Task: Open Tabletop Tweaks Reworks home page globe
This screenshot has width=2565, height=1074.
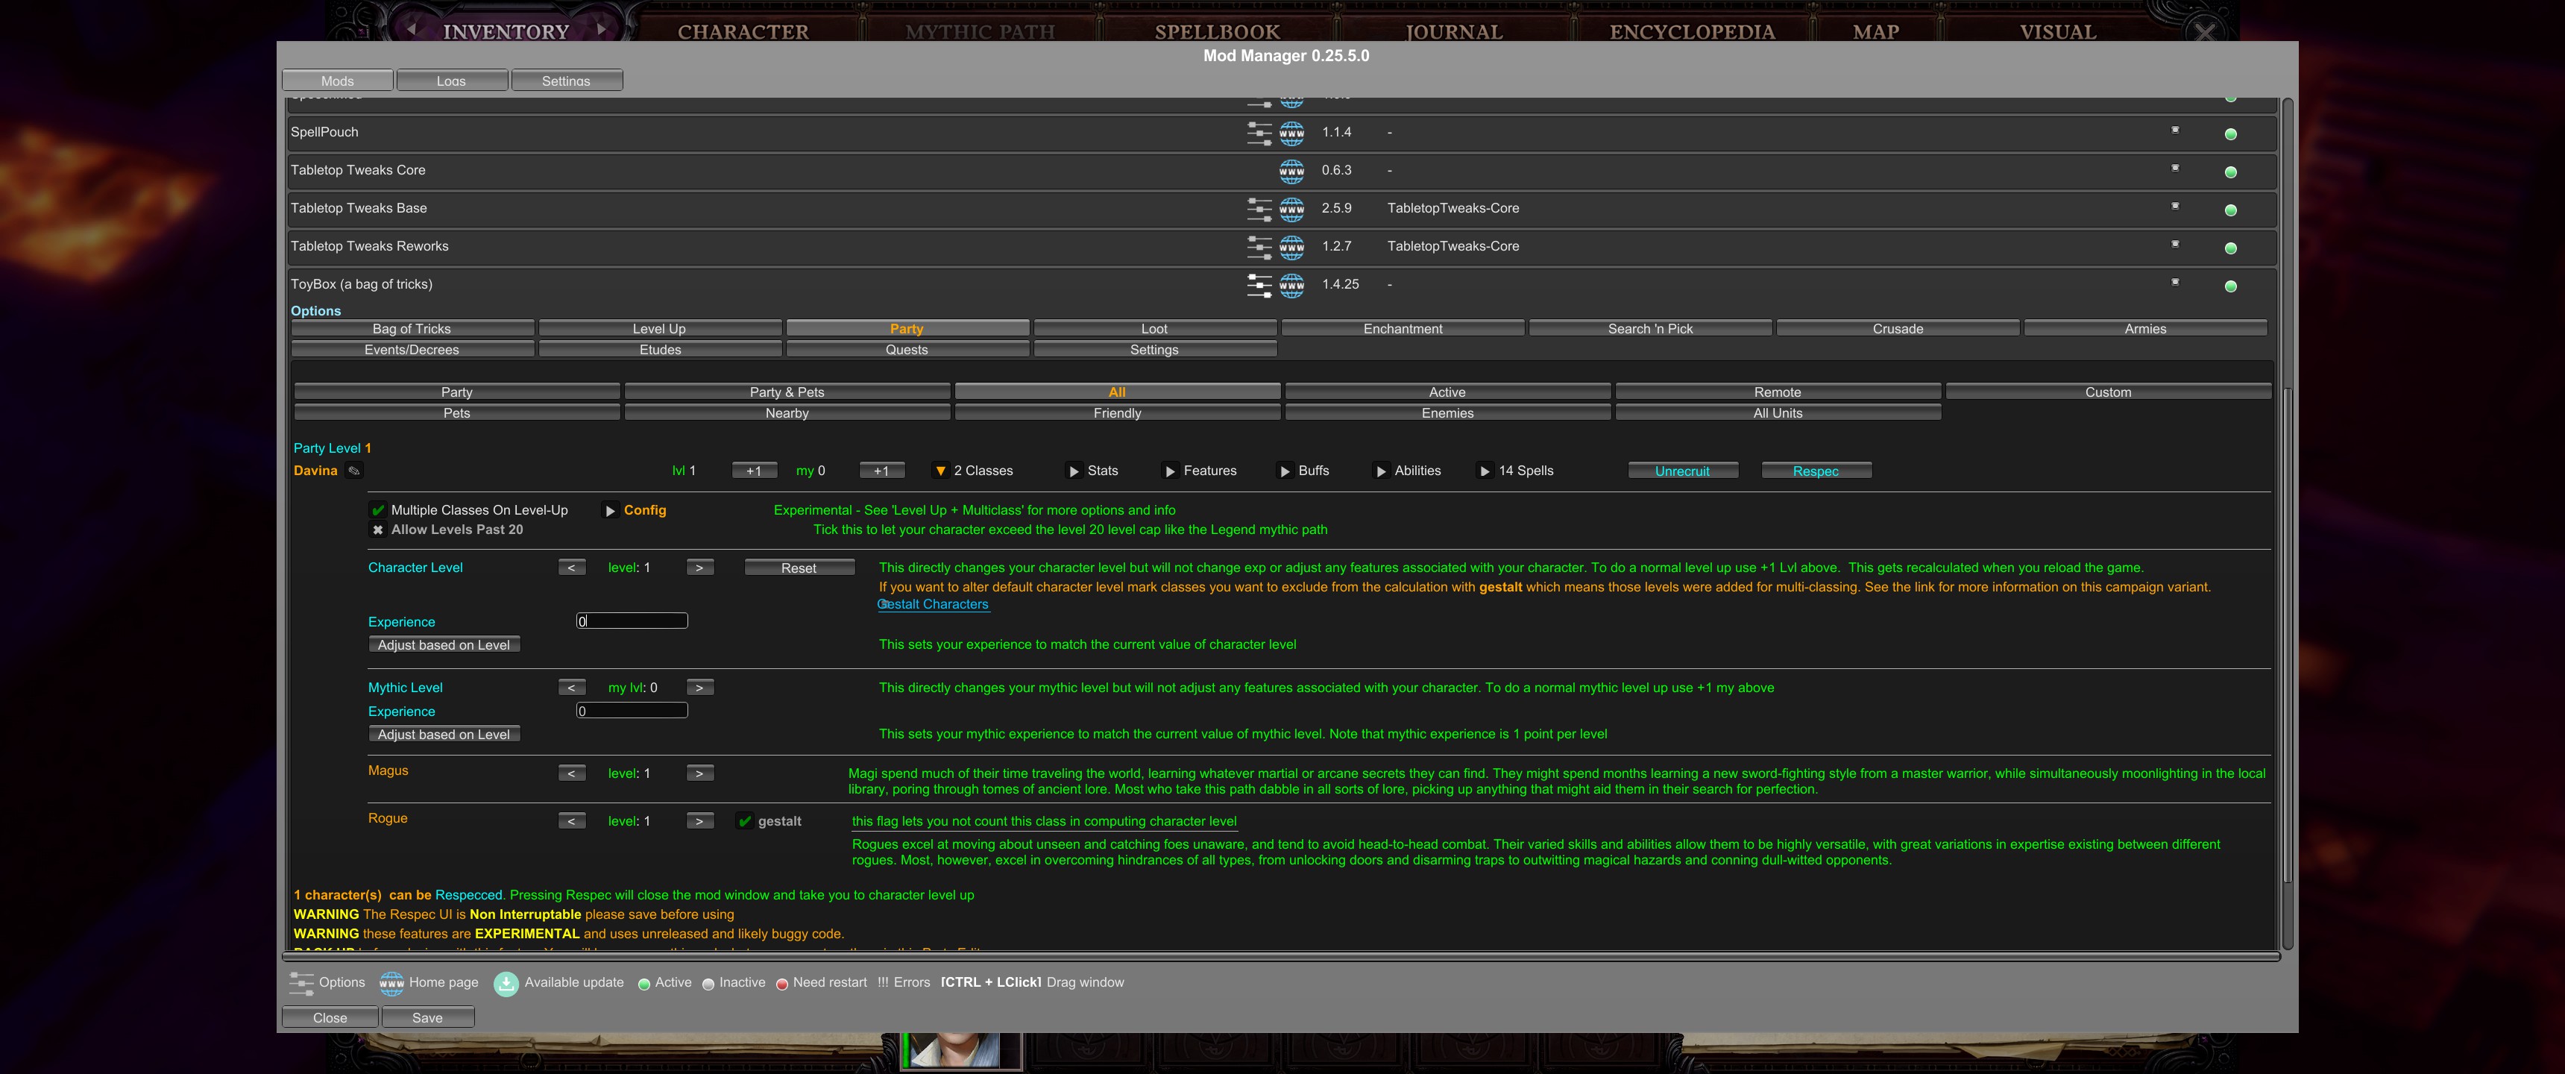Action: pyautogui.click(x=1291, y=247)
